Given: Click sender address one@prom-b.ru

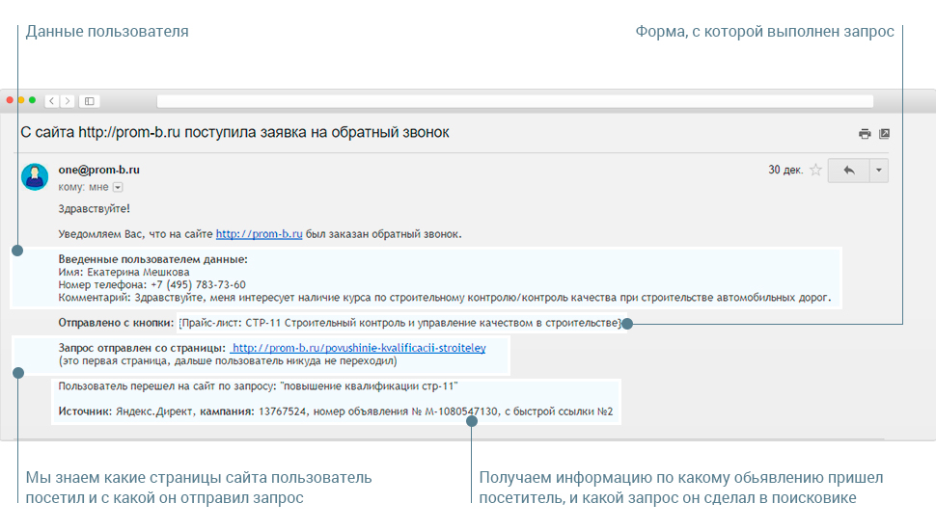Looking at the screenshot, I should pos(99,170).
